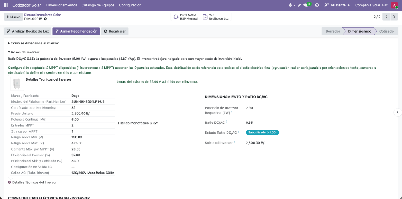The width and height of the screenshot is (402, 199).
Task: Open the Perfil NASA HSP Mensual button
Action: (186, 17)
